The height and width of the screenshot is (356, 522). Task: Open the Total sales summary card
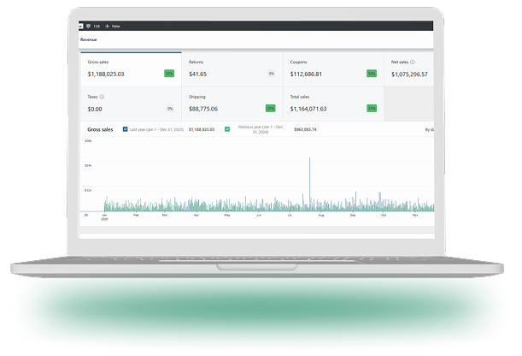coord(332,104)
